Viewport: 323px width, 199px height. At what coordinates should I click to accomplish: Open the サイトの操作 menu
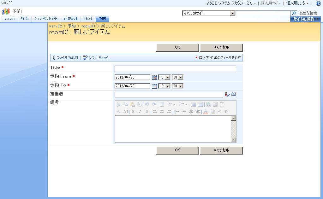[305, 19]
